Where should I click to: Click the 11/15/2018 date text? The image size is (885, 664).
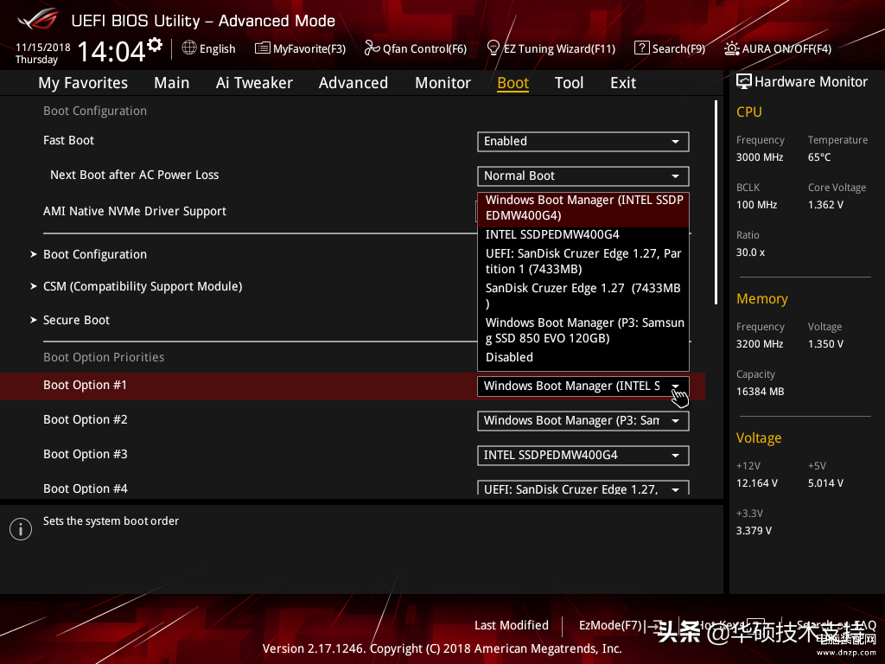tap(43, 48)
